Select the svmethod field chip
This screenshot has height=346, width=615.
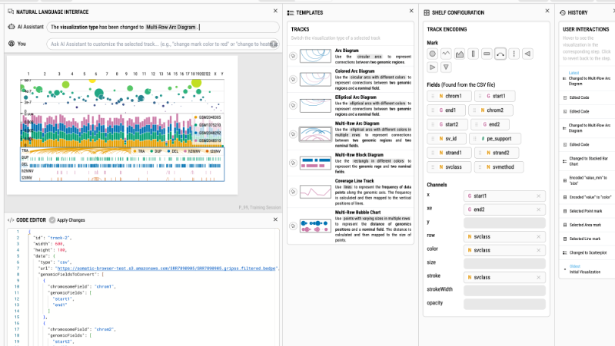(x=499, y=166)
